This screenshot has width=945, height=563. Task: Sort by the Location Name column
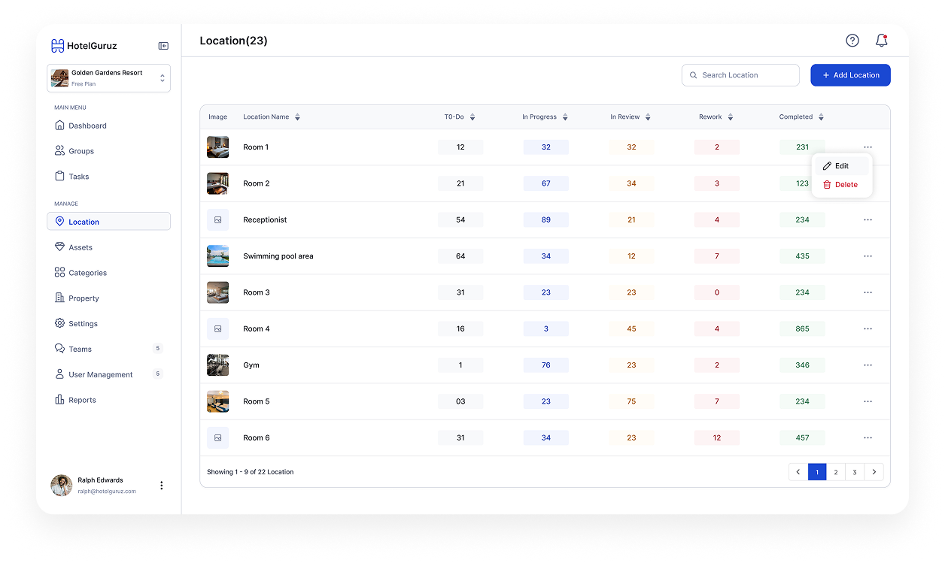(x=297, y=117)
